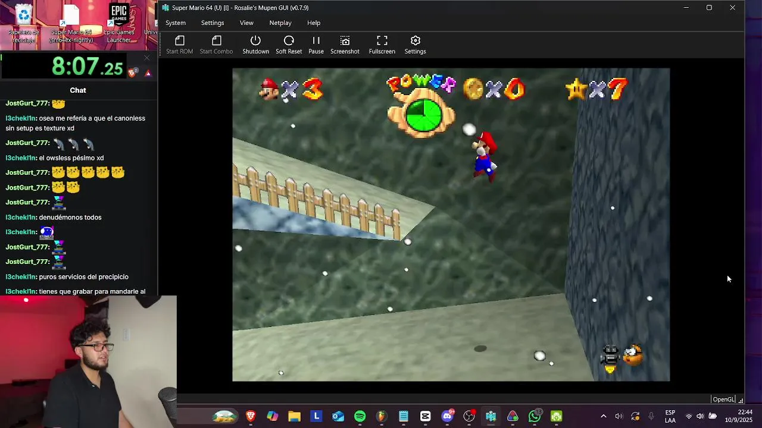Click the OpenGL status bar label
762x428 pixels.
pyautogui.click(x=723, y=399)
